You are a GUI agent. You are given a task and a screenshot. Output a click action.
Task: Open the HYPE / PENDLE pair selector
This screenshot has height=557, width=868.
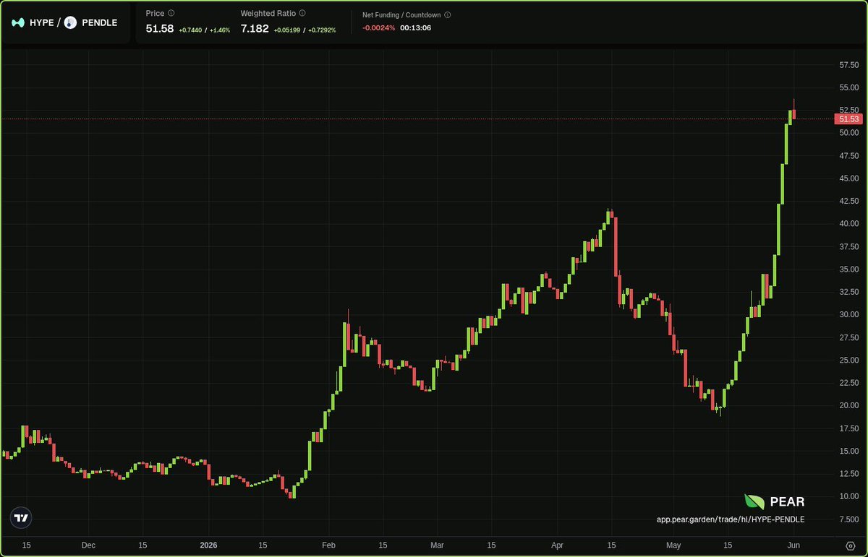[66, 22]
